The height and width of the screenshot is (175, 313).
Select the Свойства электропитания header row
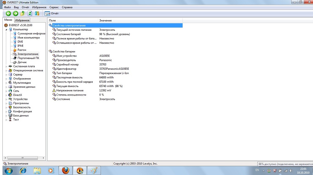(x=115, y=26)
